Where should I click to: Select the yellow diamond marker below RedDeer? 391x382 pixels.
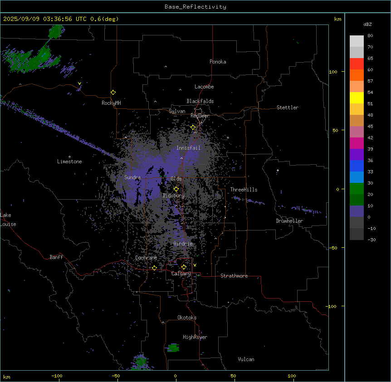(193, 127)
